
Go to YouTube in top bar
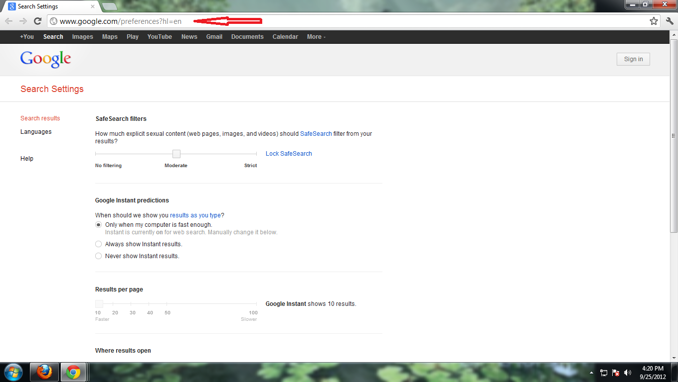pyautogui.click(x=160, y=37)
